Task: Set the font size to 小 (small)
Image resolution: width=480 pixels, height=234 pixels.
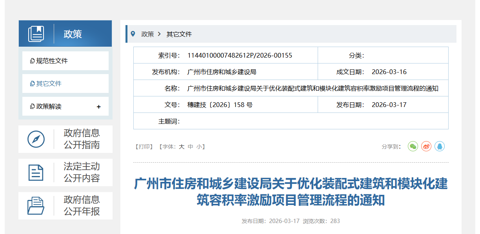Action: click(200, 147)
